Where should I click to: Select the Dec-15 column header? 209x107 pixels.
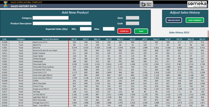tap(202, 39)
